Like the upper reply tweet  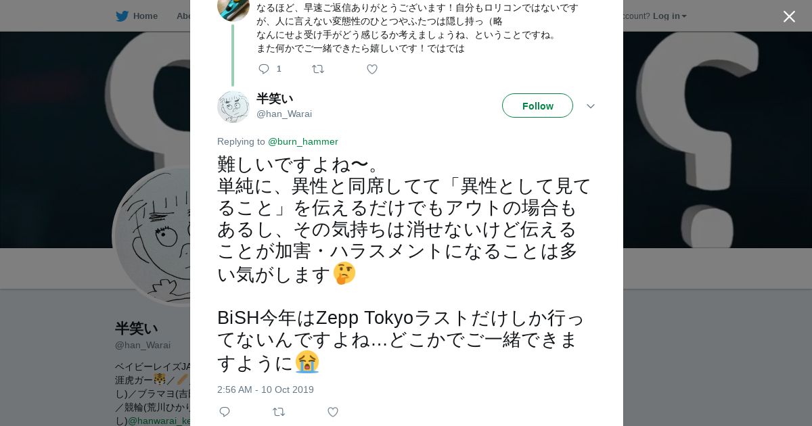tap(372, 69)
